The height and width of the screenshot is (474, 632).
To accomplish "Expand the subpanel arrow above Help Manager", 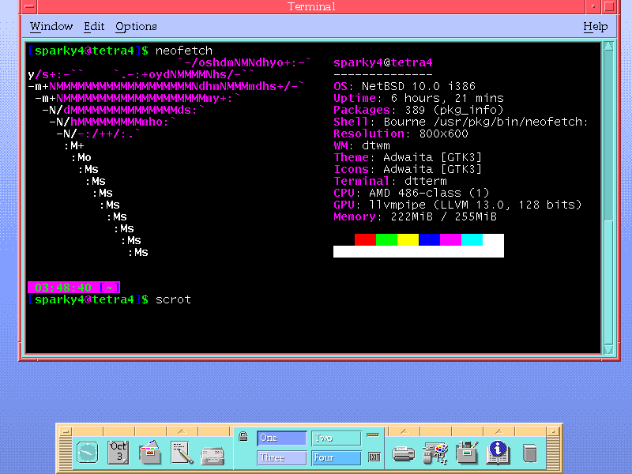I will [x=498, y=431].
